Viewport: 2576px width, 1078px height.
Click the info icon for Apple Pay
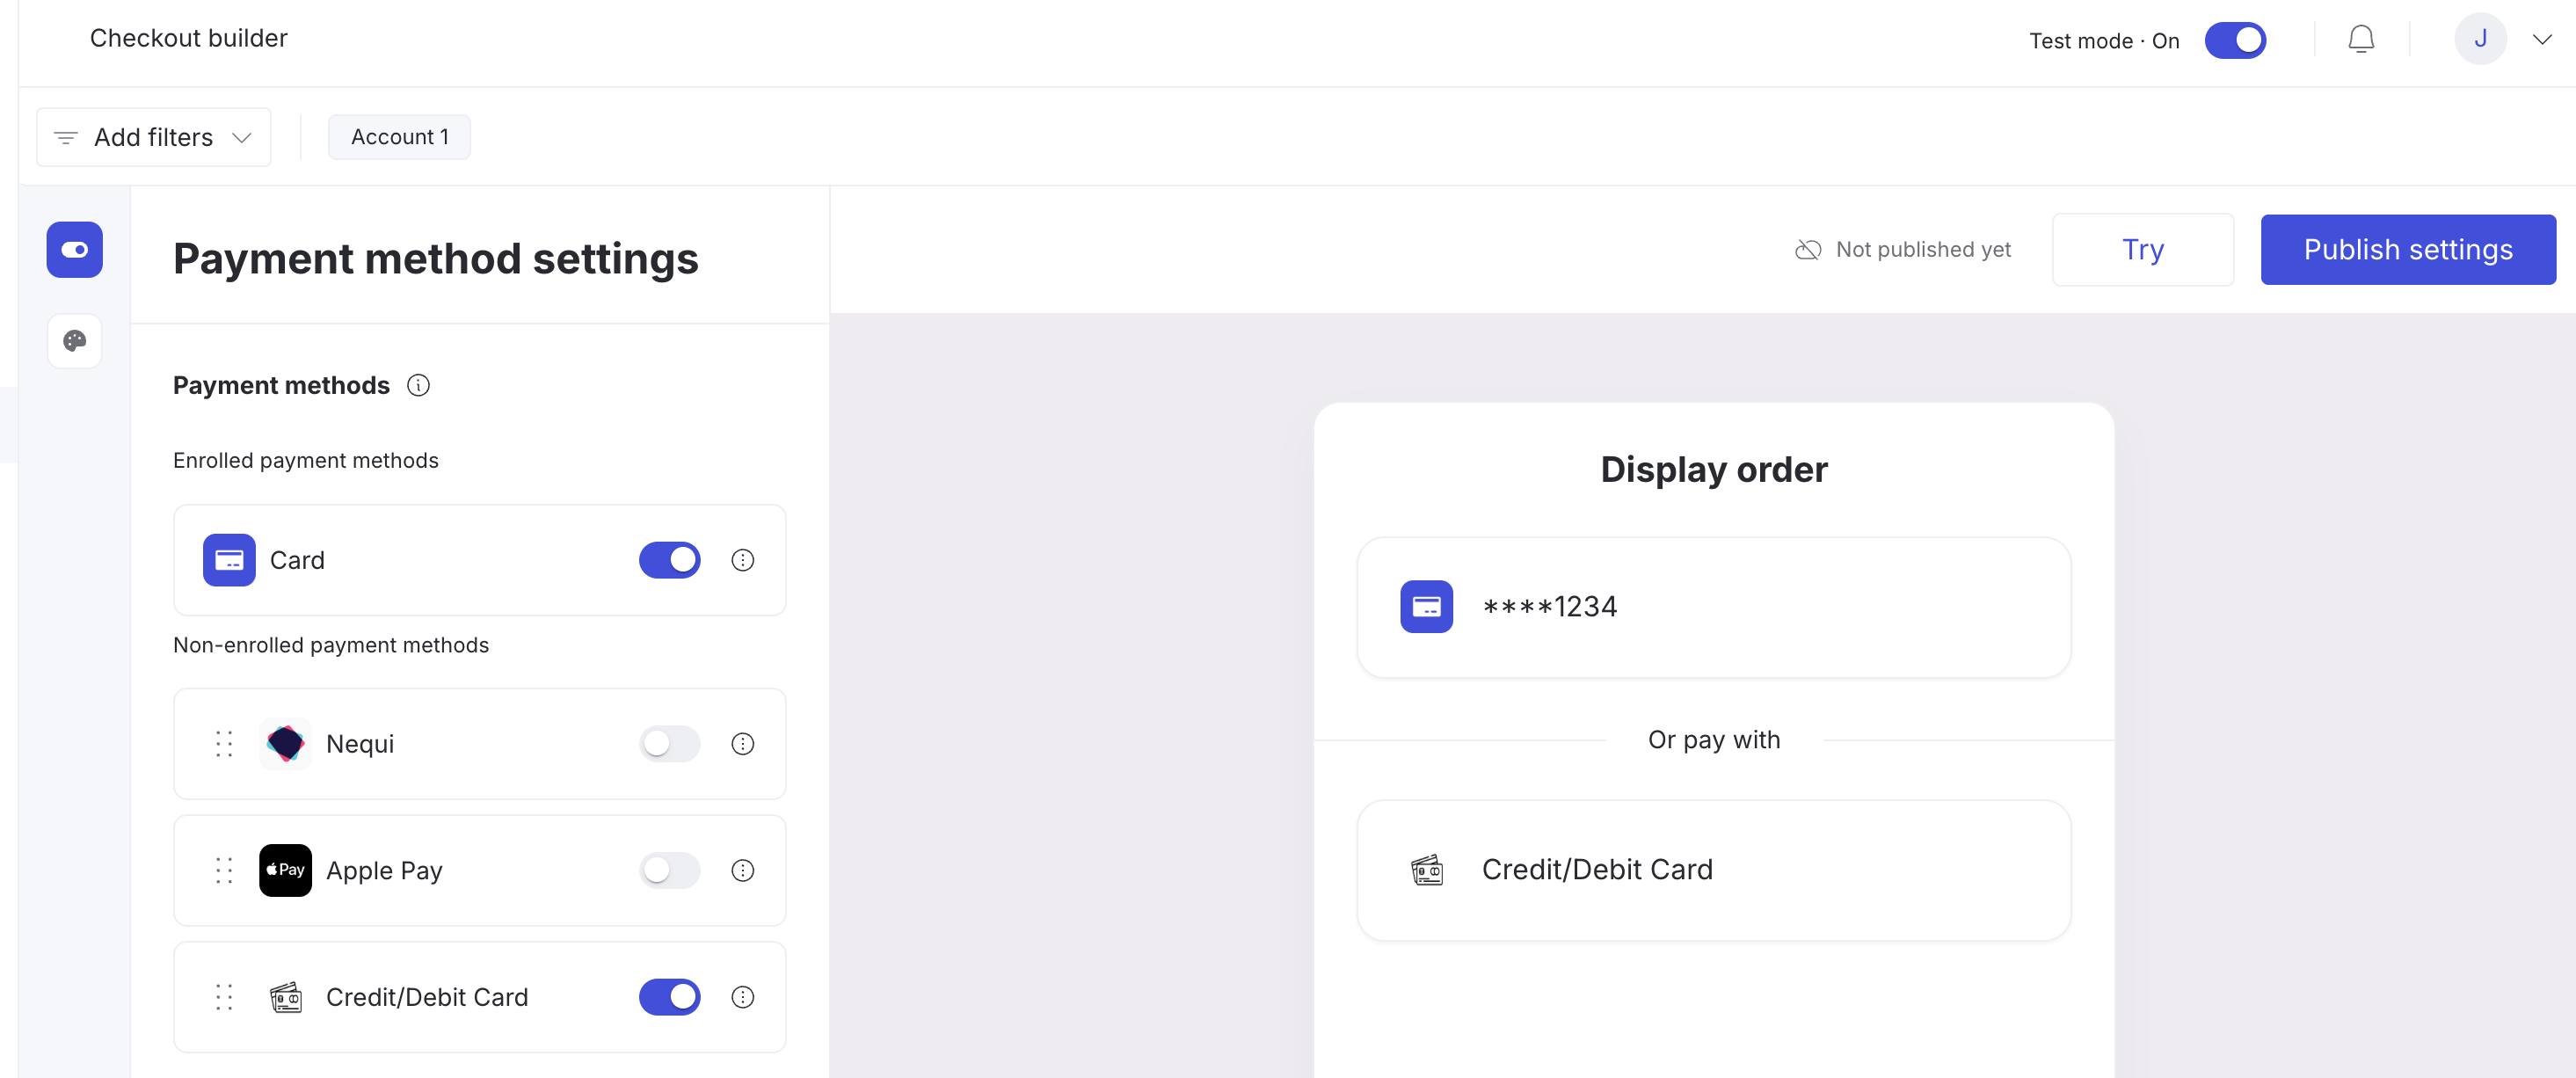point(742,870)
